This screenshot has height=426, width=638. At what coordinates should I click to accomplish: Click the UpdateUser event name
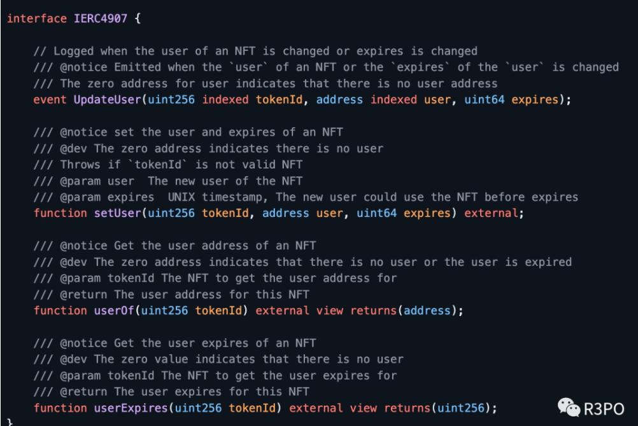click(108, 100)
